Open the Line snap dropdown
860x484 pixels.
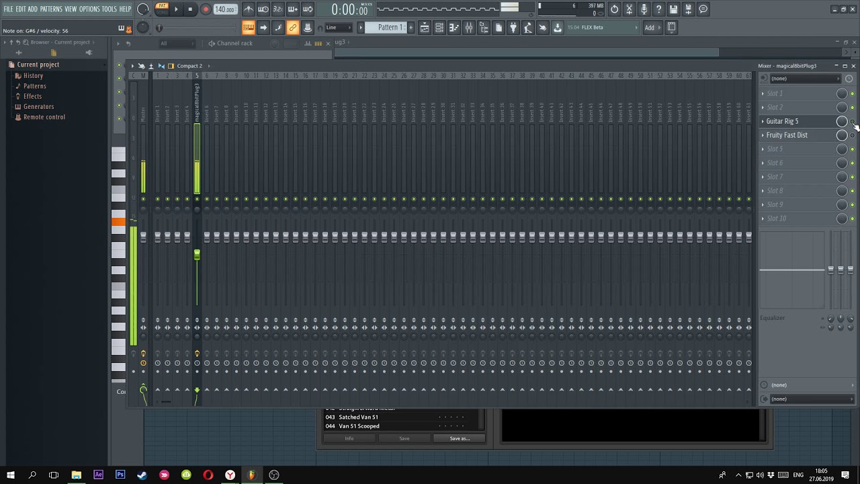(339, 28)
